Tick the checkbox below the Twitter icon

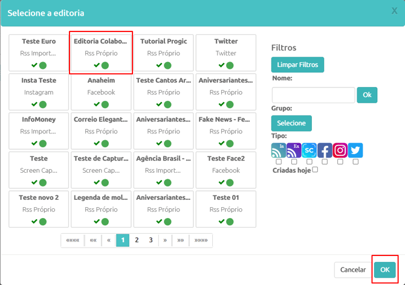pyautogui.click(x=355, y=162)
